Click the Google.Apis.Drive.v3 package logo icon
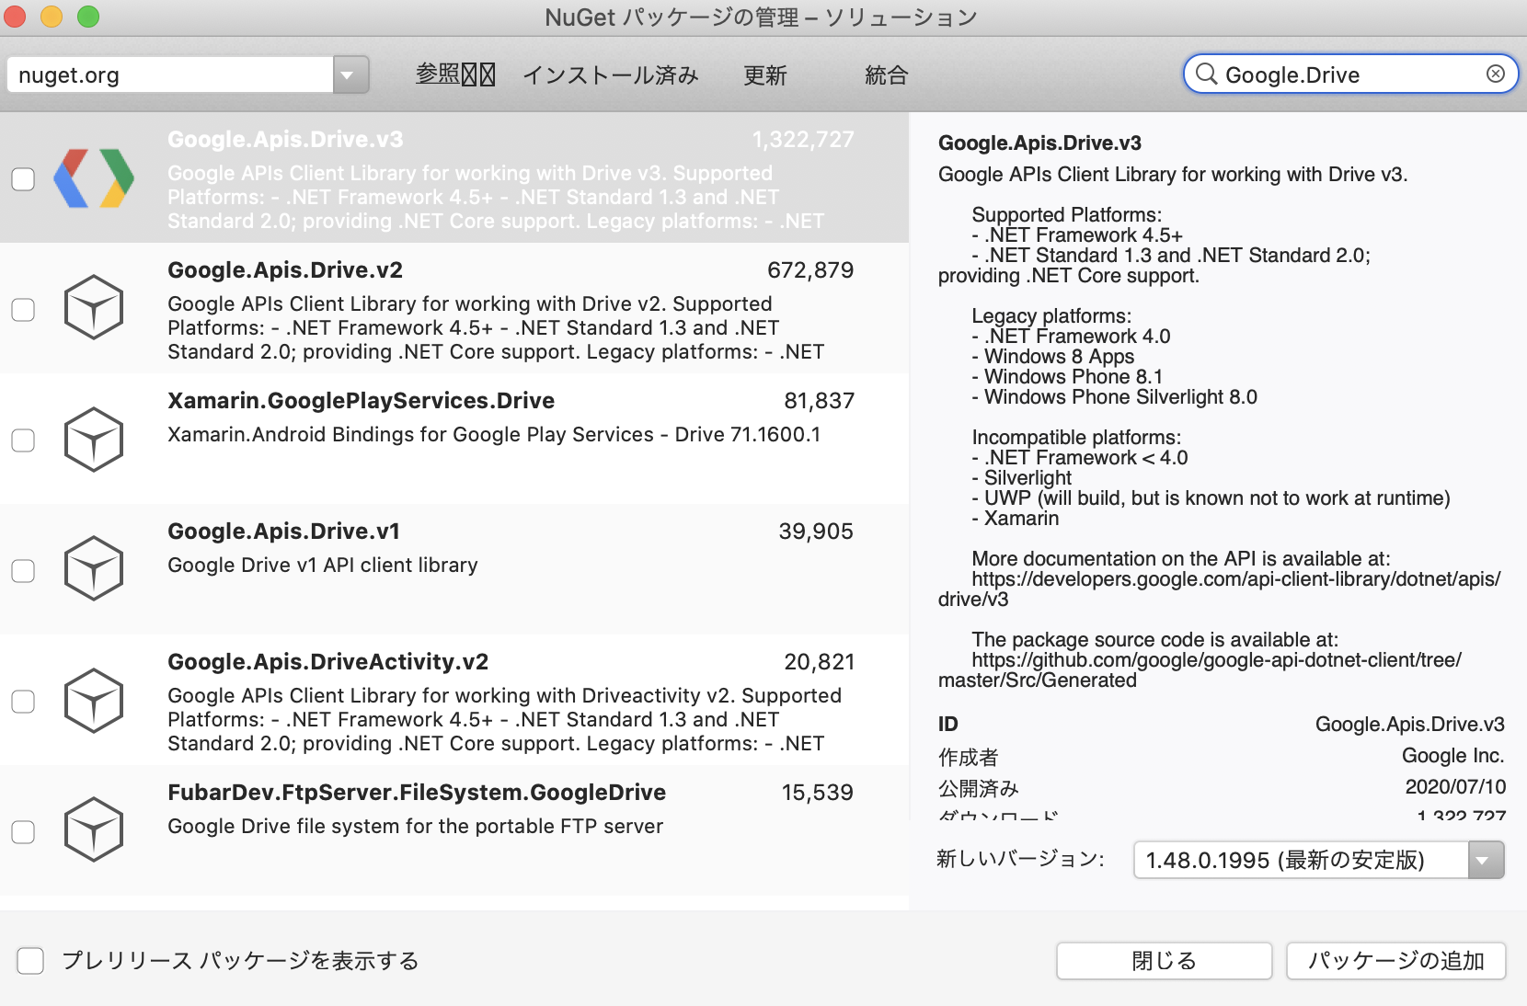The height and width of the screenshot is (1006, 1527). click(x=94, y=177)
